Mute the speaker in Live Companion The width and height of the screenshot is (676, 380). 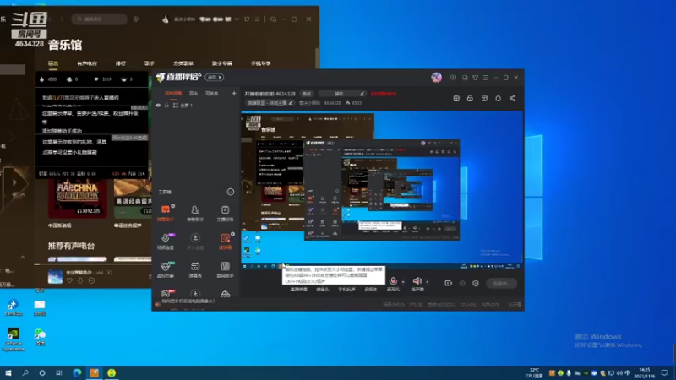417,281
